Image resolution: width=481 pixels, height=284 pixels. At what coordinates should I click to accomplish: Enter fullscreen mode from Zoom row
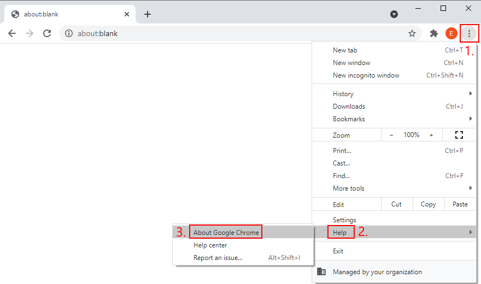click(459, 135)
